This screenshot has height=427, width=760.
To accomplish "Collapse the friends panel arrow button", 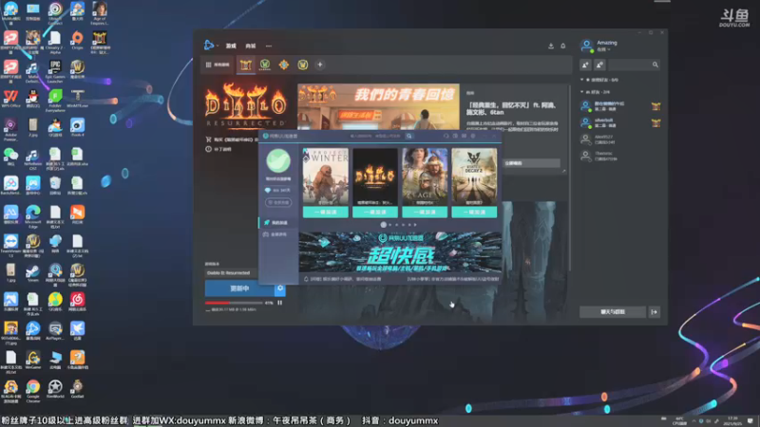I will click(x=654, y=312).
